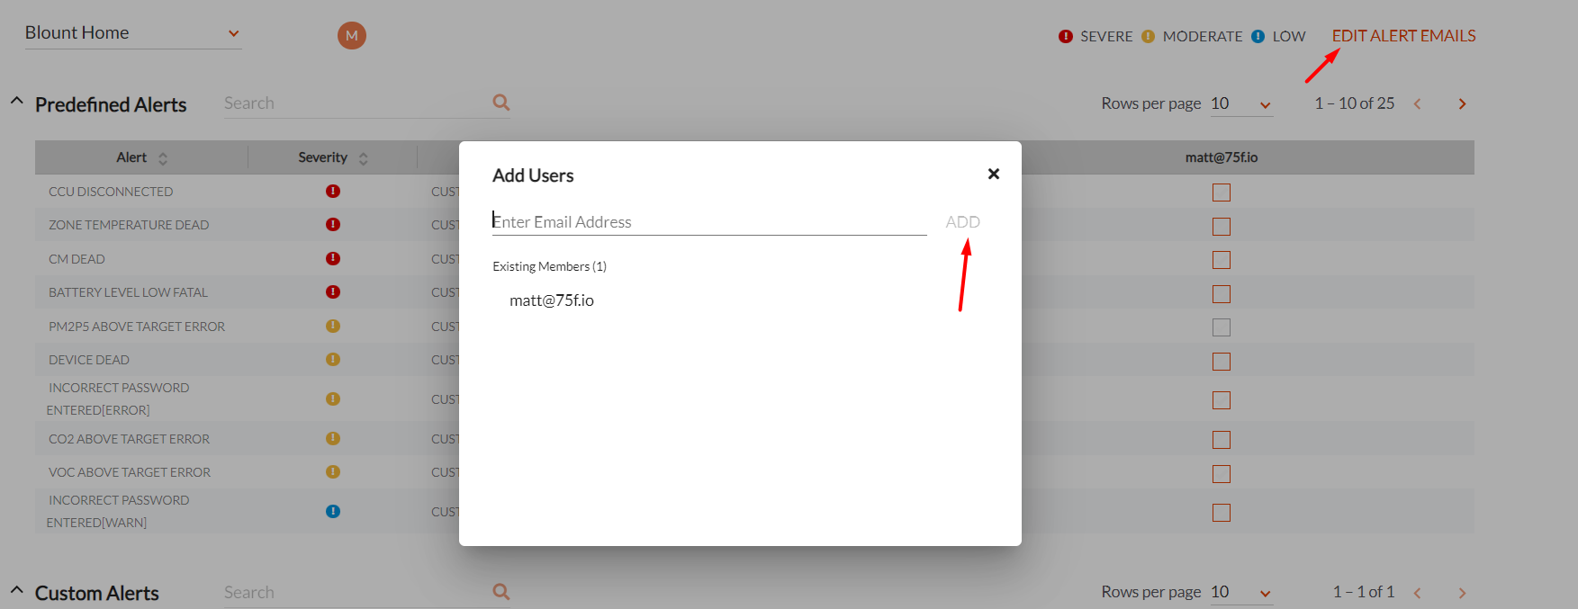Tick matt@75f.io checkbox for PM2P5 ABOVE TARGET ERROR
The height and width of the screenshot is (609, 1578).
click(x=1222, y=327)
